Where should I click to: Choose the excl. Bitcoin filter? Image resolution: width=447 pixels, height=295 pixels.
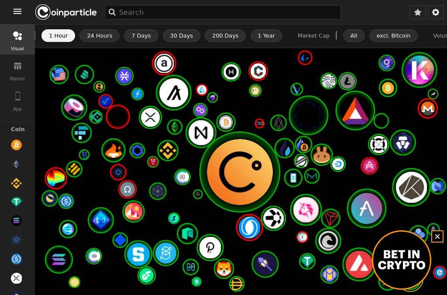[x=393, y=36]
